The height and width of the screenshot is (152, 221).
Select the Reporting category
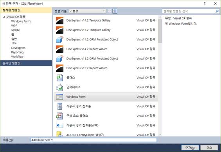click(x=17, y=52)
